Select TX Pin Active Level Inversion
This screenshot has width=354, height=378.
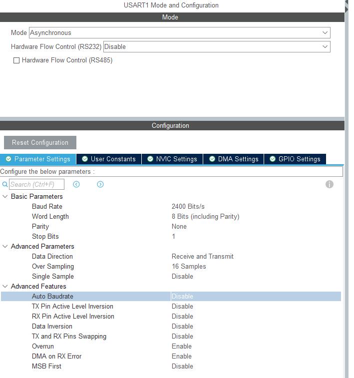pyautogui.click(x=72, y=307)
